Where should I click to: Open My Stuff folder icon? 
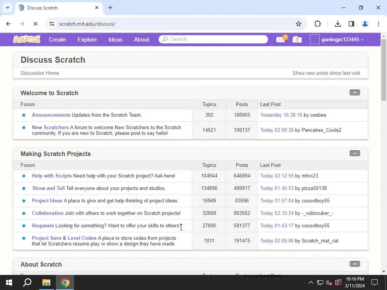click(x=297, y=39)
